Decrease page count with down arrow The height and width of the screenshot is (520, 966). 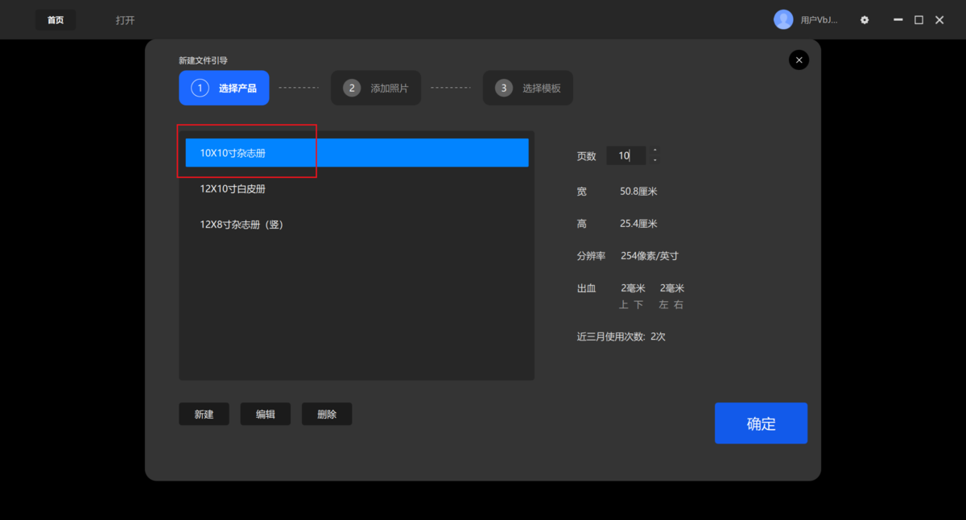(655, 160)
